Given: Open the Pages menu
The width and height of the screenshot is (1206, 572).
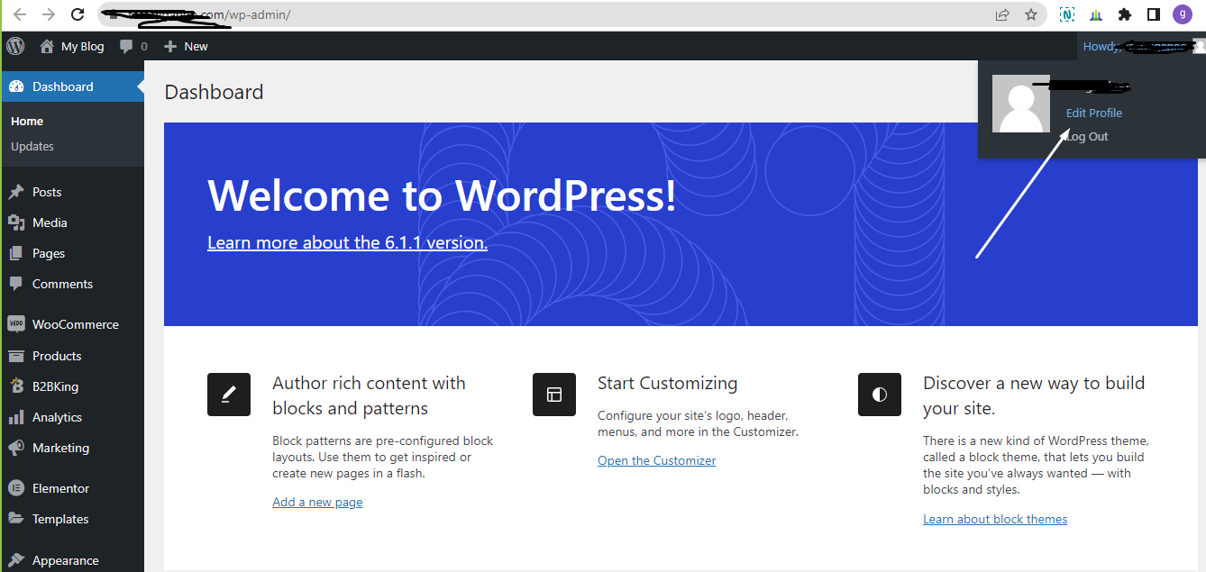Looking at the screenshot, I should (x=49, y=253).
